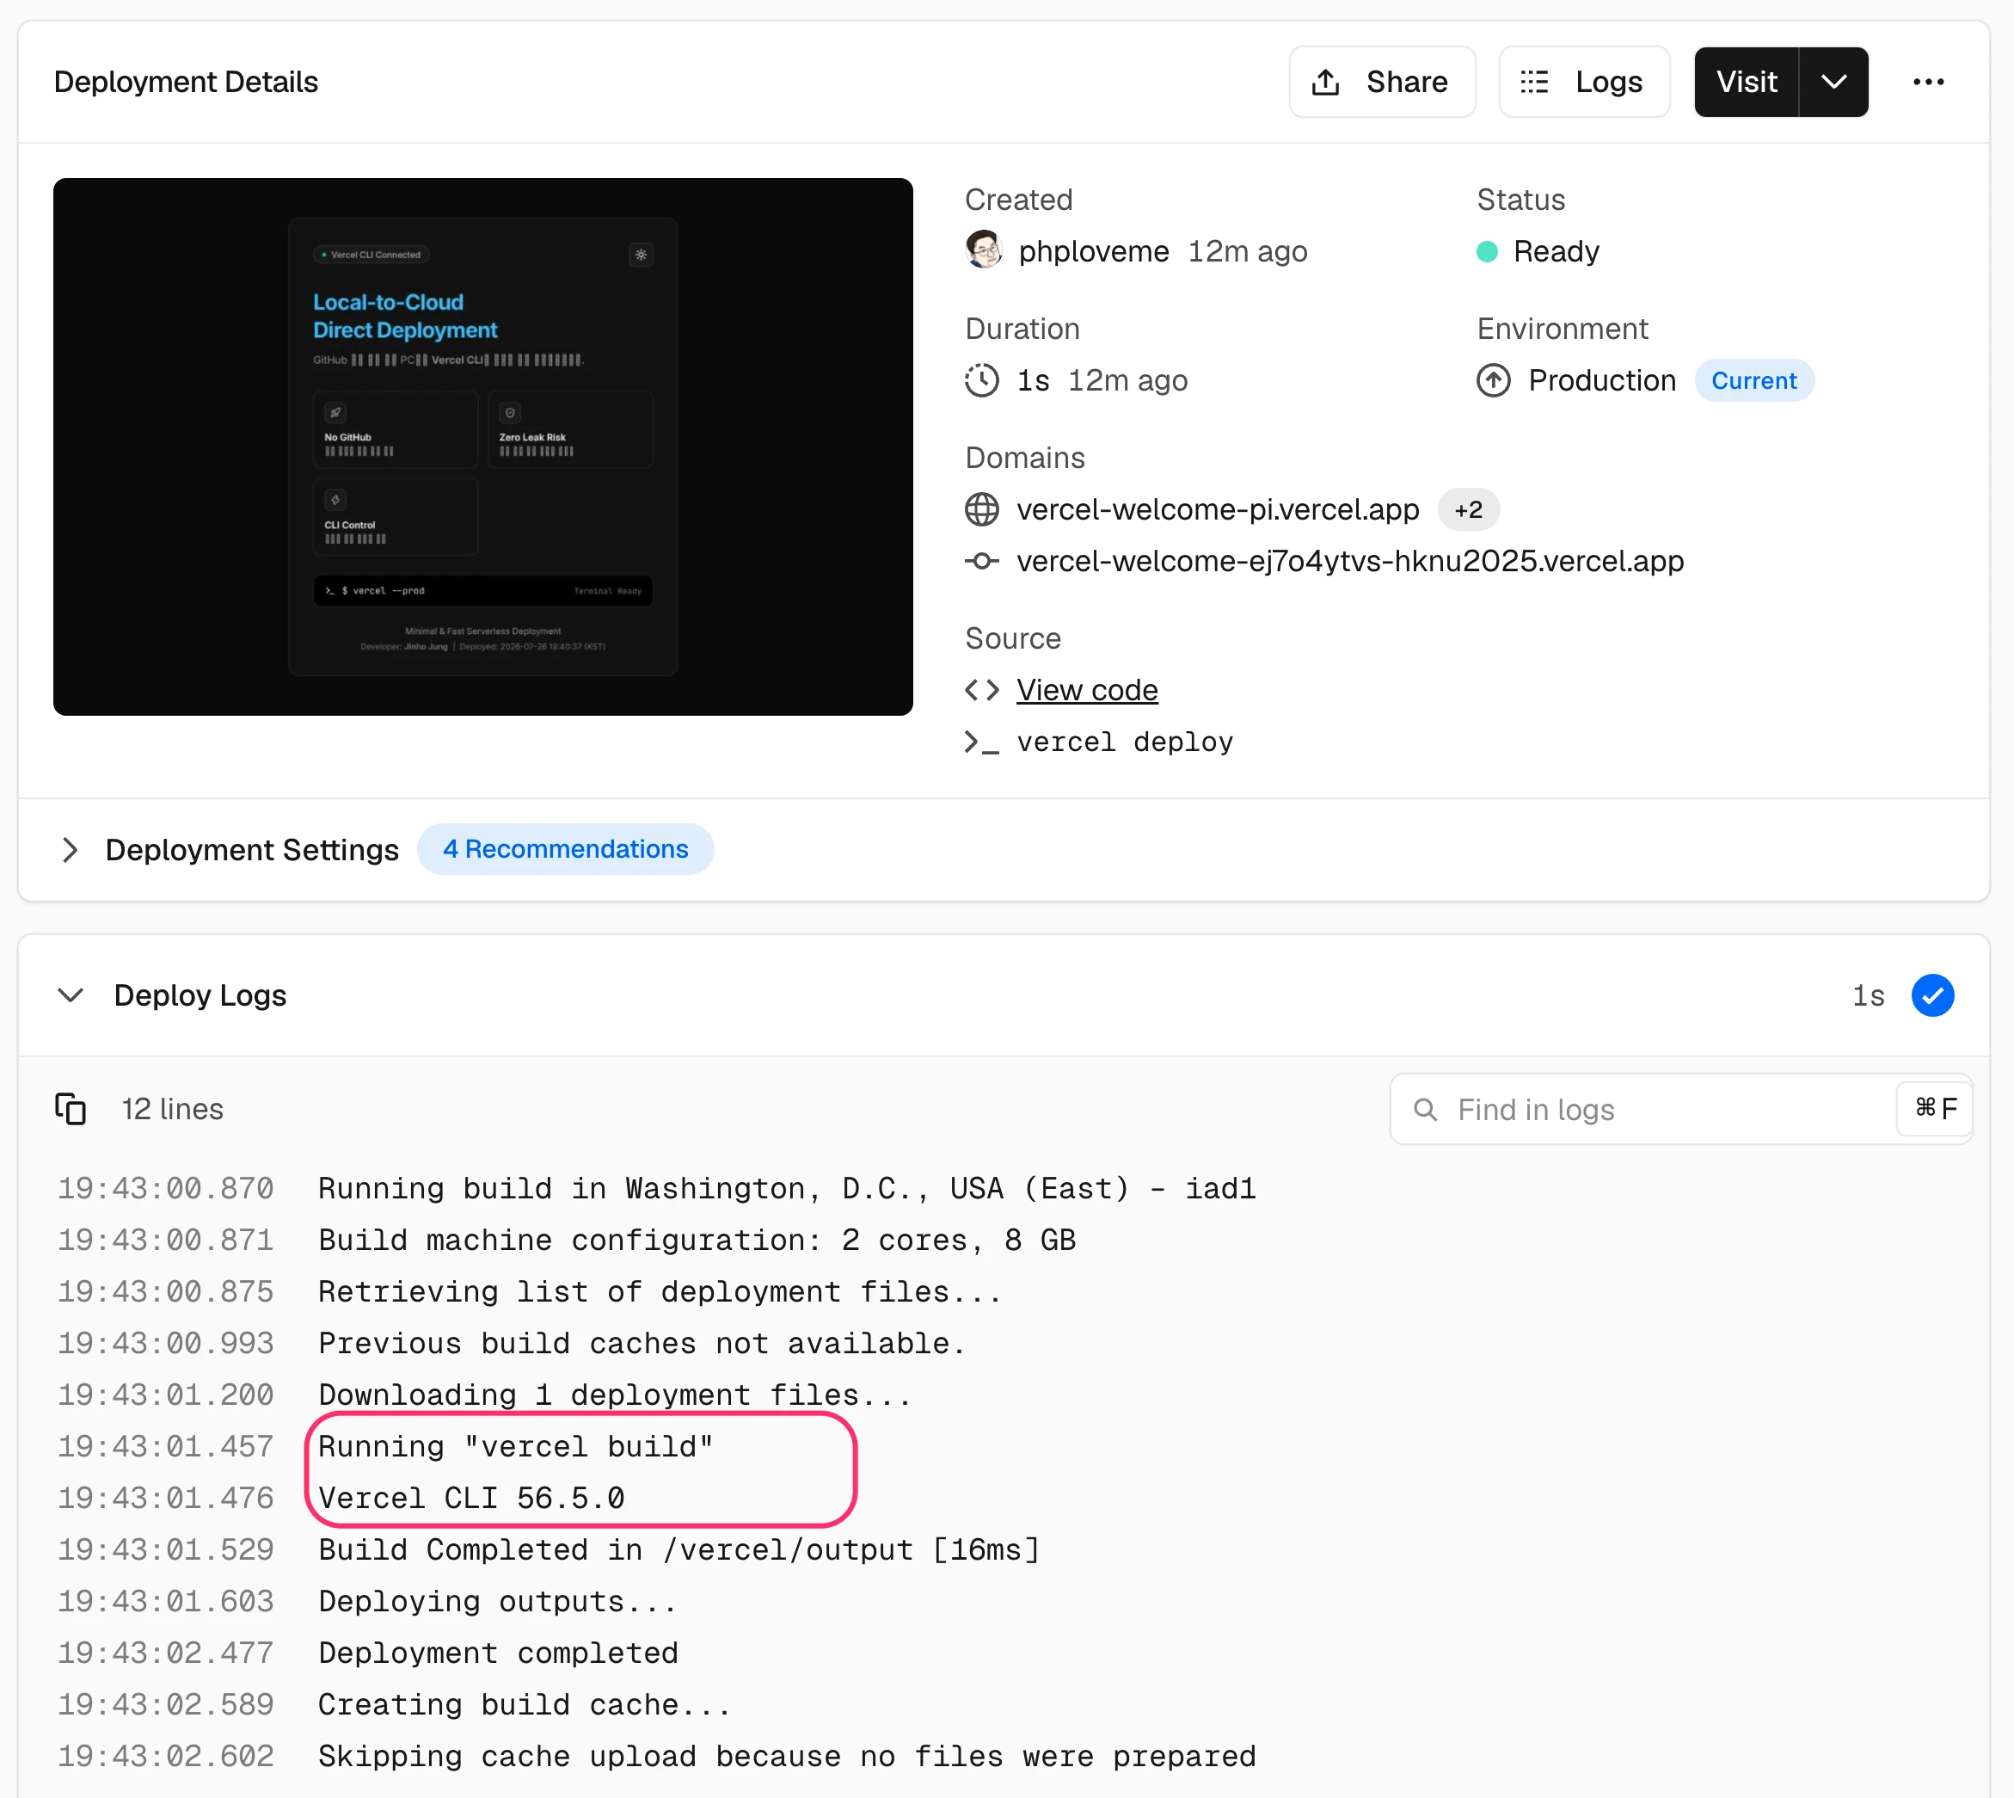Select the 'Deploying outputs...' log line
Image resolution: width=2014 pixels, height=1798 pixels.
498,1601
